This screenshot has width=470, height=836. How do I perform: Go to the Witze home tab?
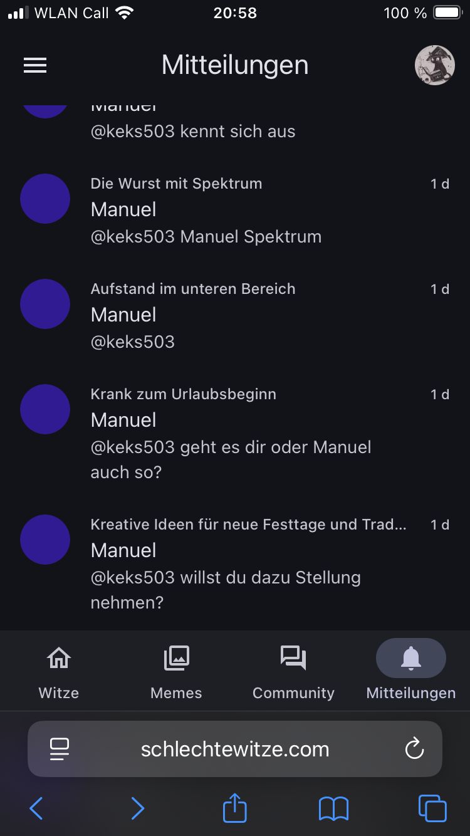tap(59, 672)
